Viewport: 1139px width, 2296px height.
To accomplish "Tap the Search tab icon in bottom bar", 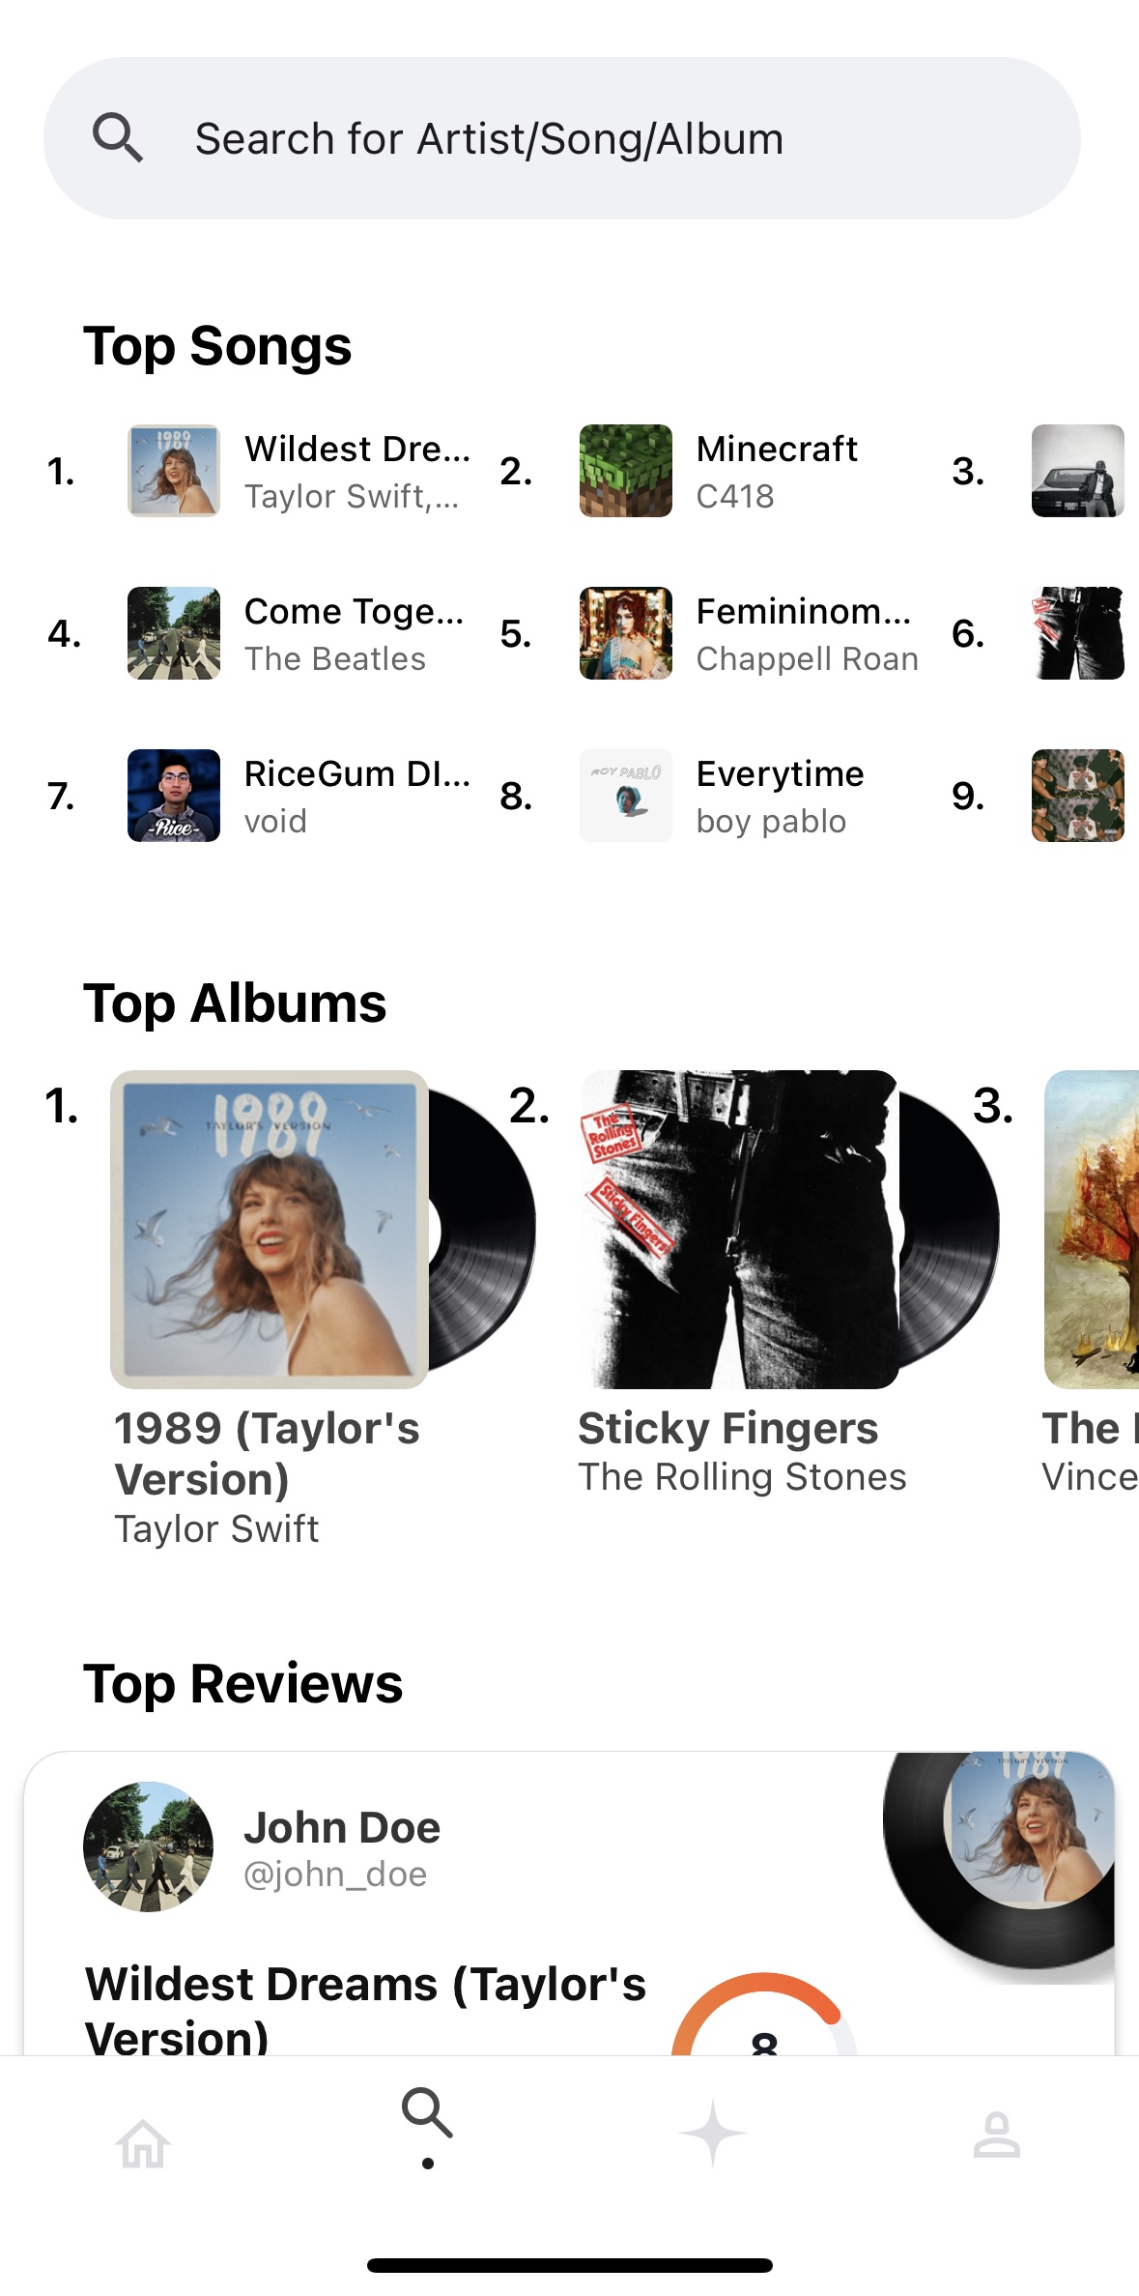I will (x=427, y=2112).
